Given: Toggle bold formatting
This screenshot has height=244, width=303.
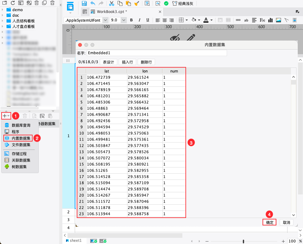Looking at the screenshot, I should click(x=131, y=20).
